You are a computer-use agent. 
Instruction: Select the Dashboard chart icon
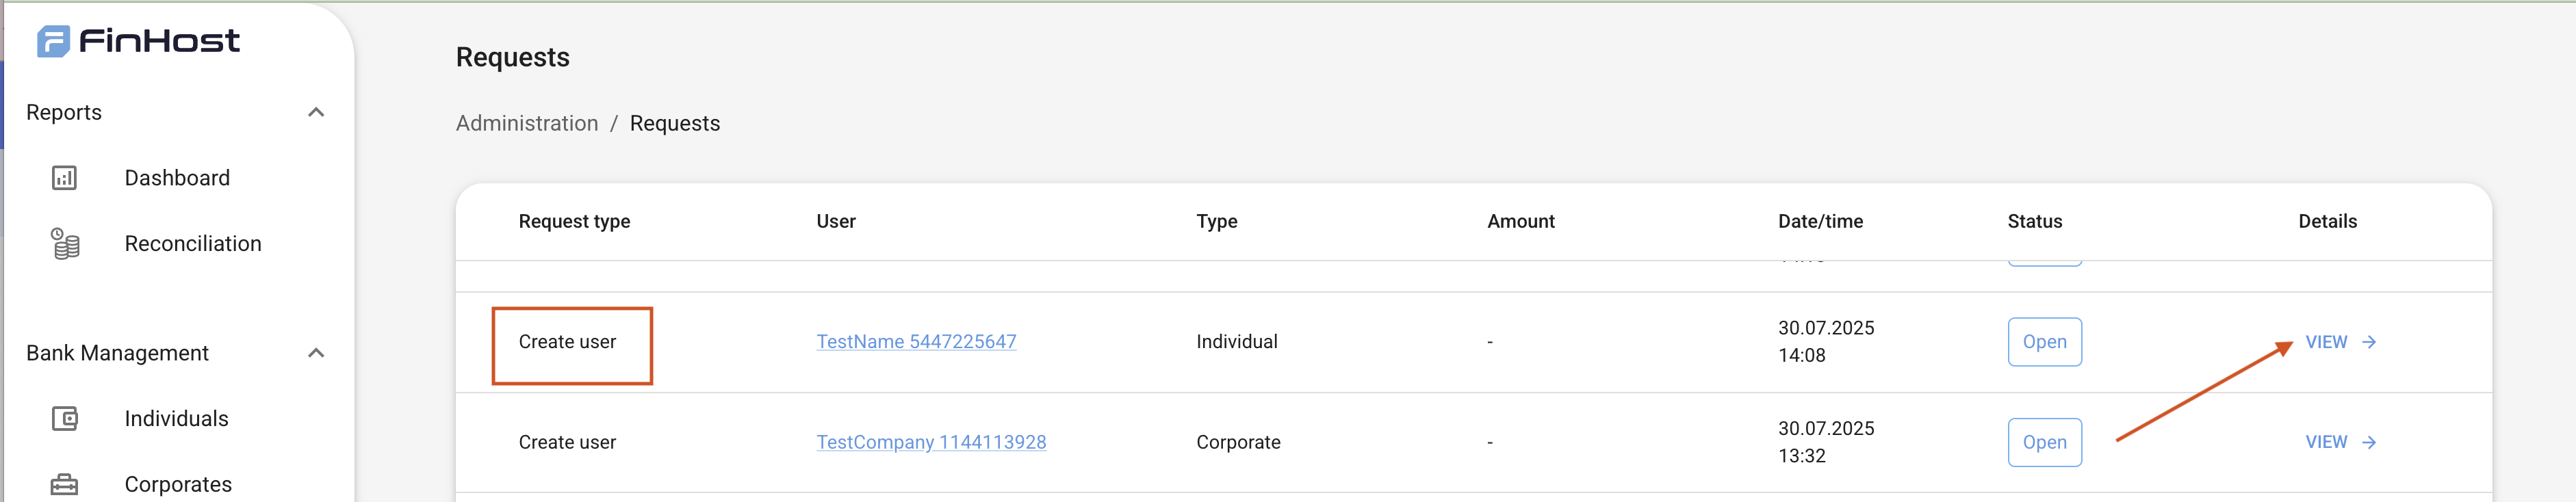65,177
